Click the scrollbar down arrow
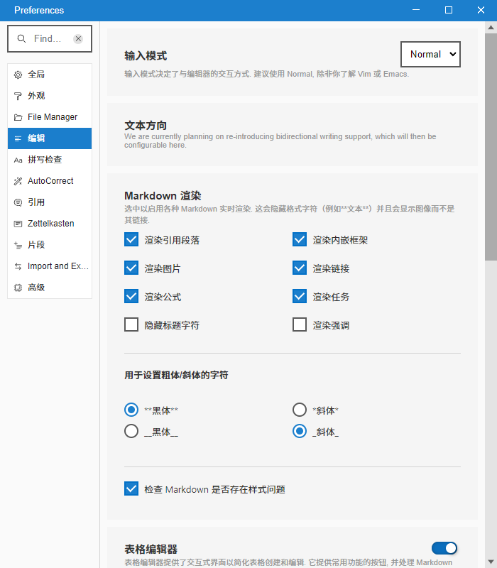The image size is (497, 568). point(491,562)
